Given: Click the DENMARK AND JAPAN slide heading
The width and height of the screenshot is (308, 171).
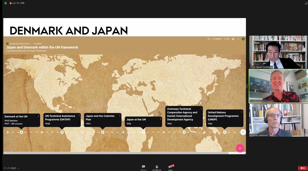Looking at the screenshot, I should point(69,30).
